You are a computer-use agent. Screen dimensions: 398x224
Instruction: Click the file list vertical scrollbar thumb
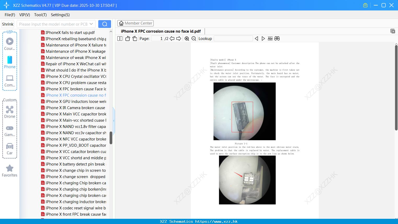coord(111,138)
